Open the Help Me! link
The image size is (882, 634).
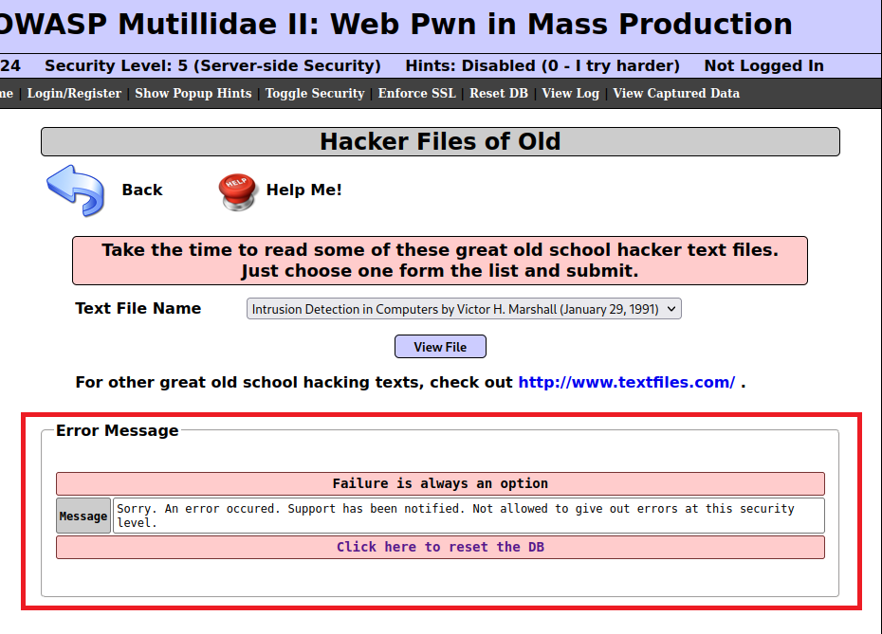[303, 190]
